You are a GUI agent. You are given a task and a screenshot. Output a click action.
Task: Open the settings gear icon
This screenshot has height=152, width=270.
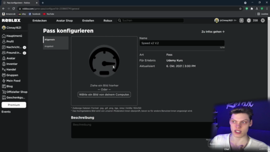click(263, 21)
